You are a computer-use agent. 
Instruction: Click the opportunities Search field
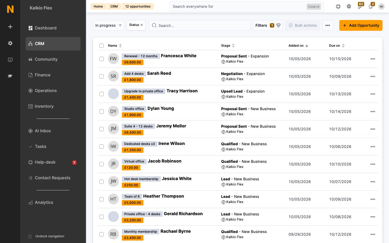(200, 25)
